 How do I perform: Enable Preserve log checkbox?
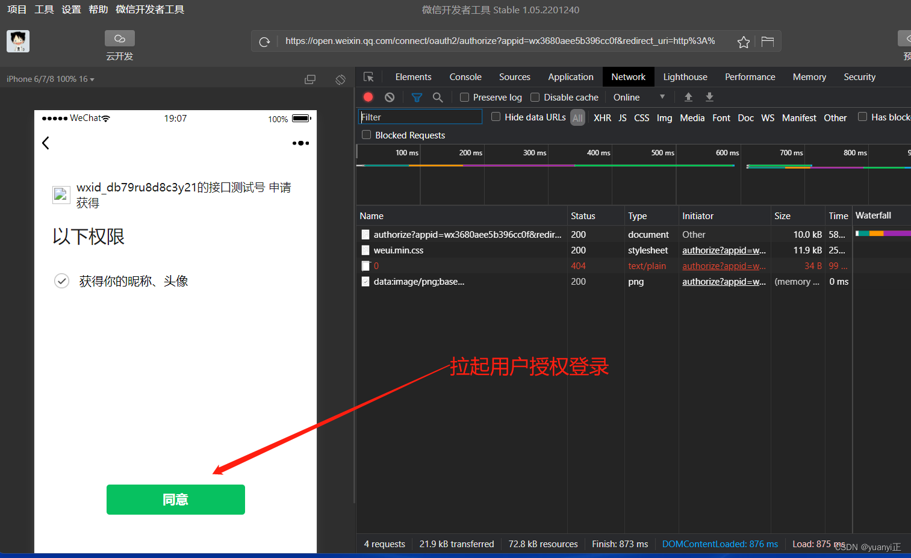[x=465, y=98]
